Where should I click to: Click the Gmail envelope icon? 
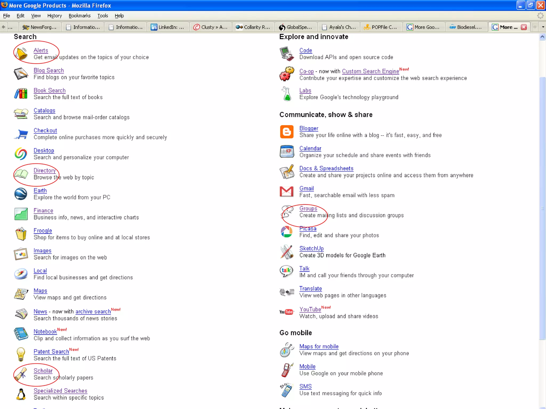[x=287, y=192]
